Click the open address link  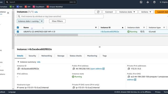pyautogui.click(x=96, y=69)
